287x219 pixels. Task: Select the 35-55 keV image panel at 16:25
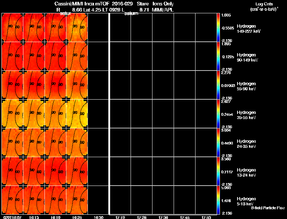coord(77,114)
